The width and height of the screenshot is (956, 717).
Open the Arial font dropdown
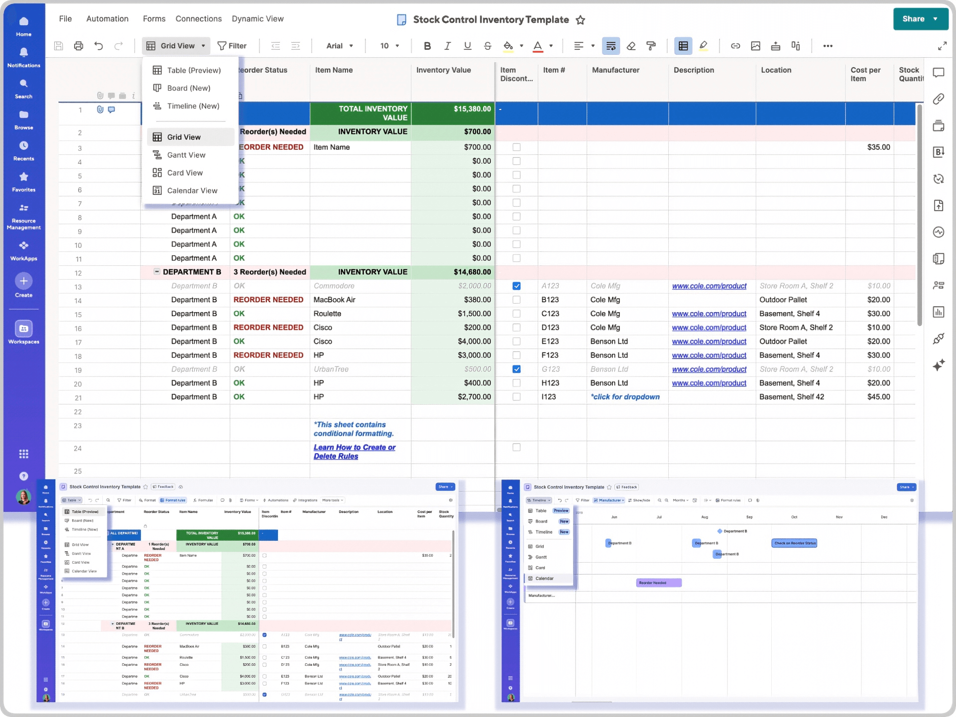click(x=340, y=46)
